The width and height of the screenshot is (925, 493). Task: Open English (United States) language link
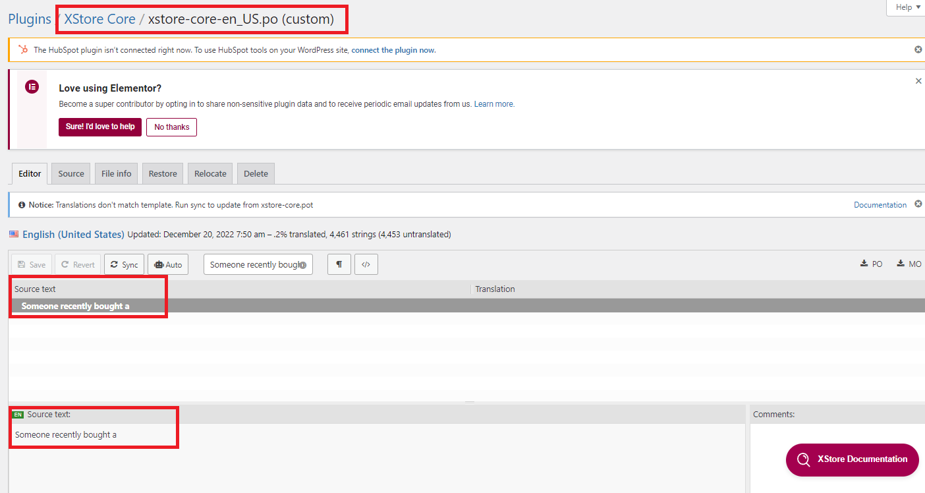tap(73, 234)
